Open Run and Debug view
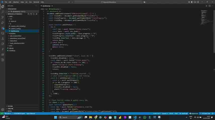 point(3,22)
